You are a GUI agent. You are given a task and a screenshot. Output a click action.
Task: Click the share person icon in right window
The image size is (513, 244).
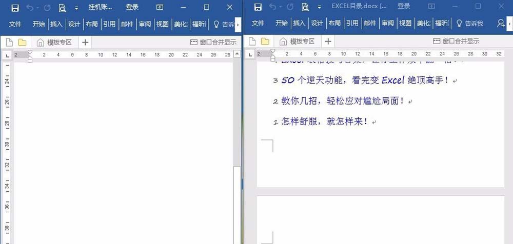(x=500, y=23)
